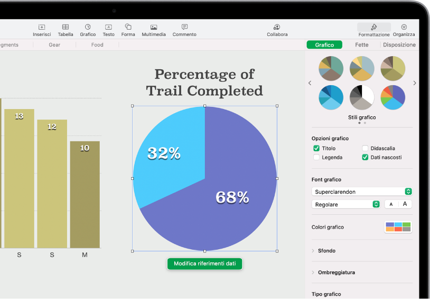Switch to the Fette tab

pos(362,45)
